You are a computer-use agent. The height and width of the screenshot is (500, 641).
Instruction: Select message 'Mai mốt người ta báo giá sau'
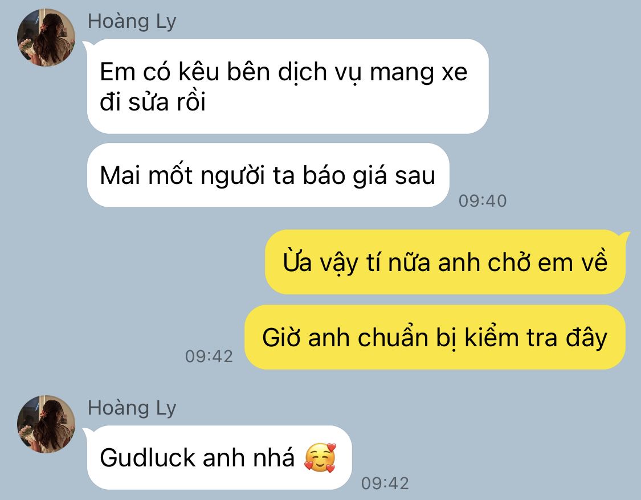(x=268, y=175)
